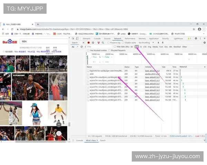Open the abdr request entry
This screenshot has width=207, height=165.
coord(92,74)
